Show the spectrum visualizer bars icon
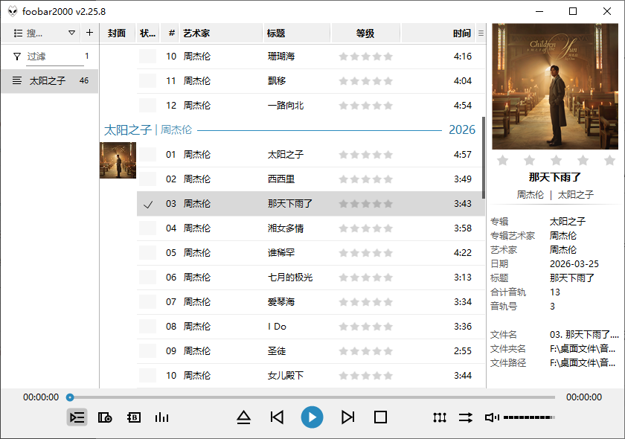Screen dimensions: 625x439 (x=161, y=417)
